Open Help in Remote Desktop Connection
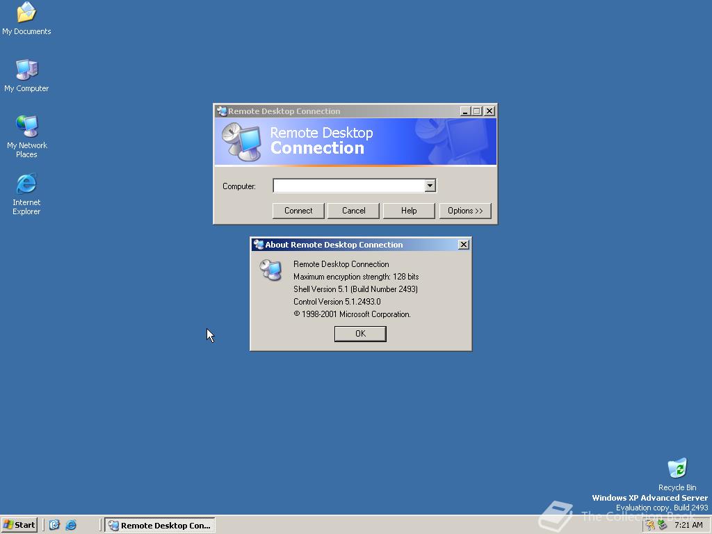 (x=409, y=211)
